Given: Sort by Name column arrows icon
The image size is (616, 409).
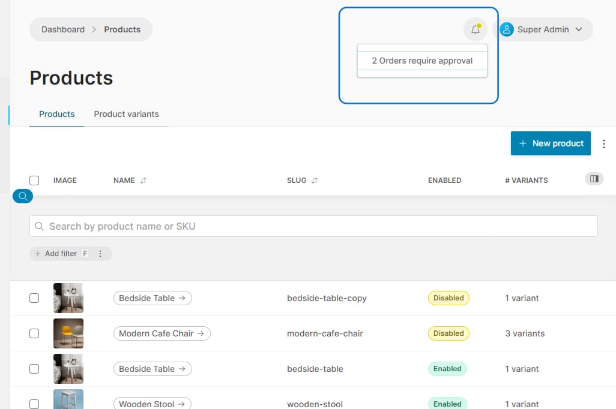Looking at the screenshot, I should point(143,181).
